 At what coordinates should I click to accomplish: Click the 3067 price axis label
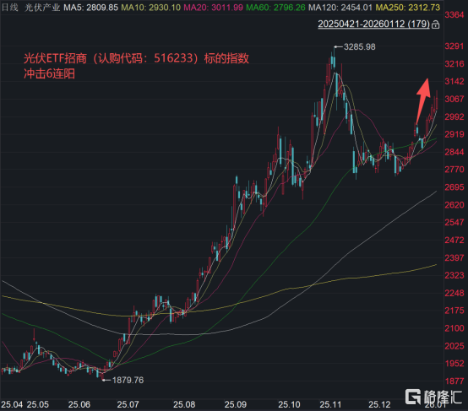pyautogui.click(x=454, y=99)
